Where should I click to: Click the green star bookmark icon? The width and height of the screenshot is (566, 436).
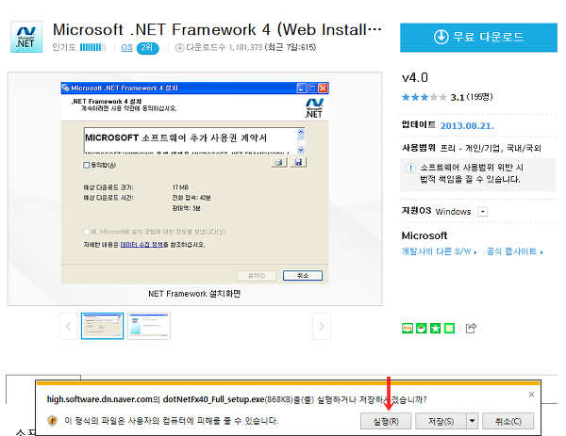435,329
